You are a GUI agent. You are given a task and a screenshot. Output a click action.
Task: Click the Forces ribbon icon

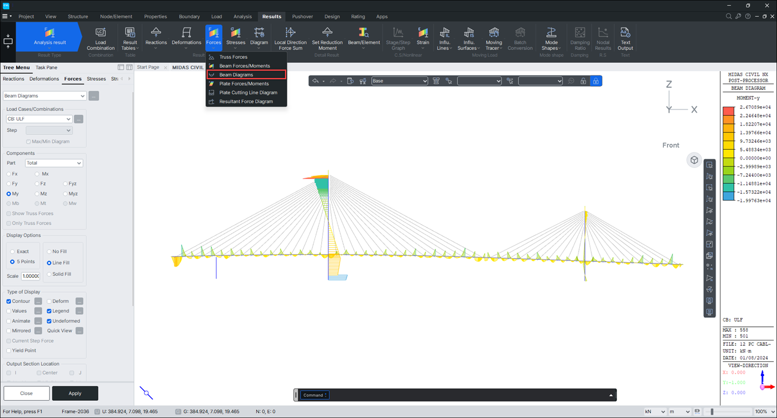pyautogui.click(x=213, y=38)
